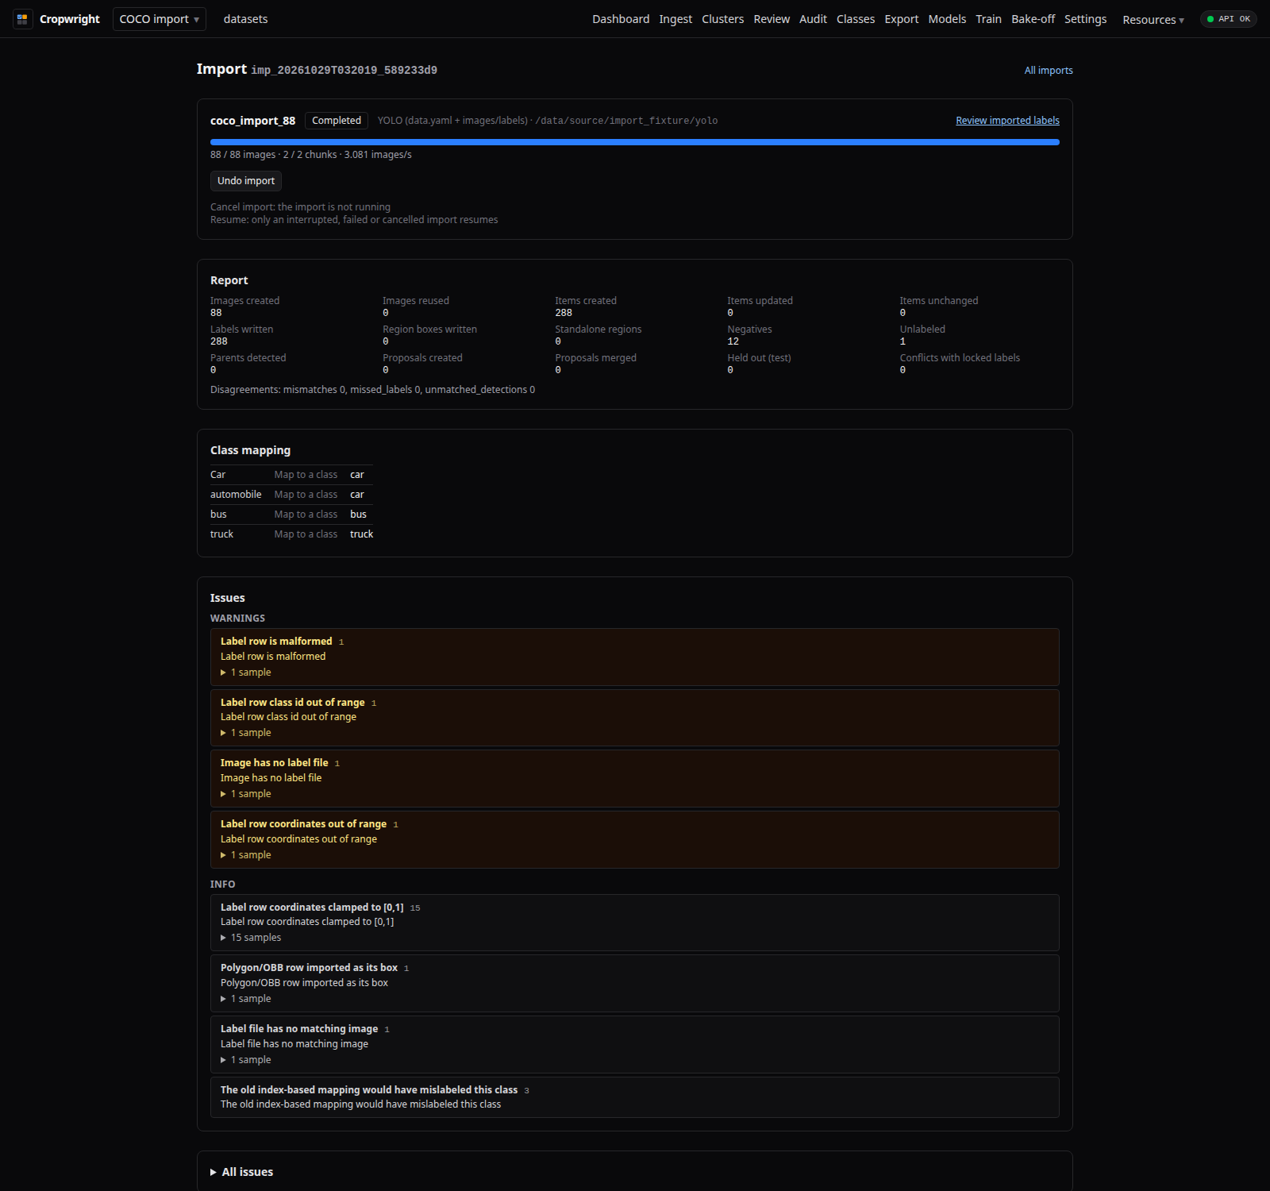Open the Audit page
Screen dimensions: 1270x1191
[813, 19]
